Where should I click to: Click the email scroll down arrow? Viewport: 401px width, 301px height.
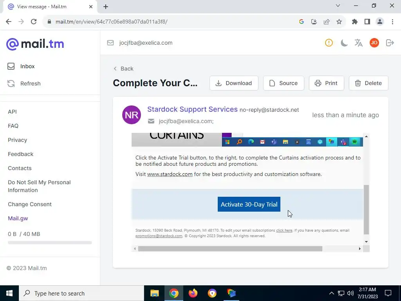366,242
